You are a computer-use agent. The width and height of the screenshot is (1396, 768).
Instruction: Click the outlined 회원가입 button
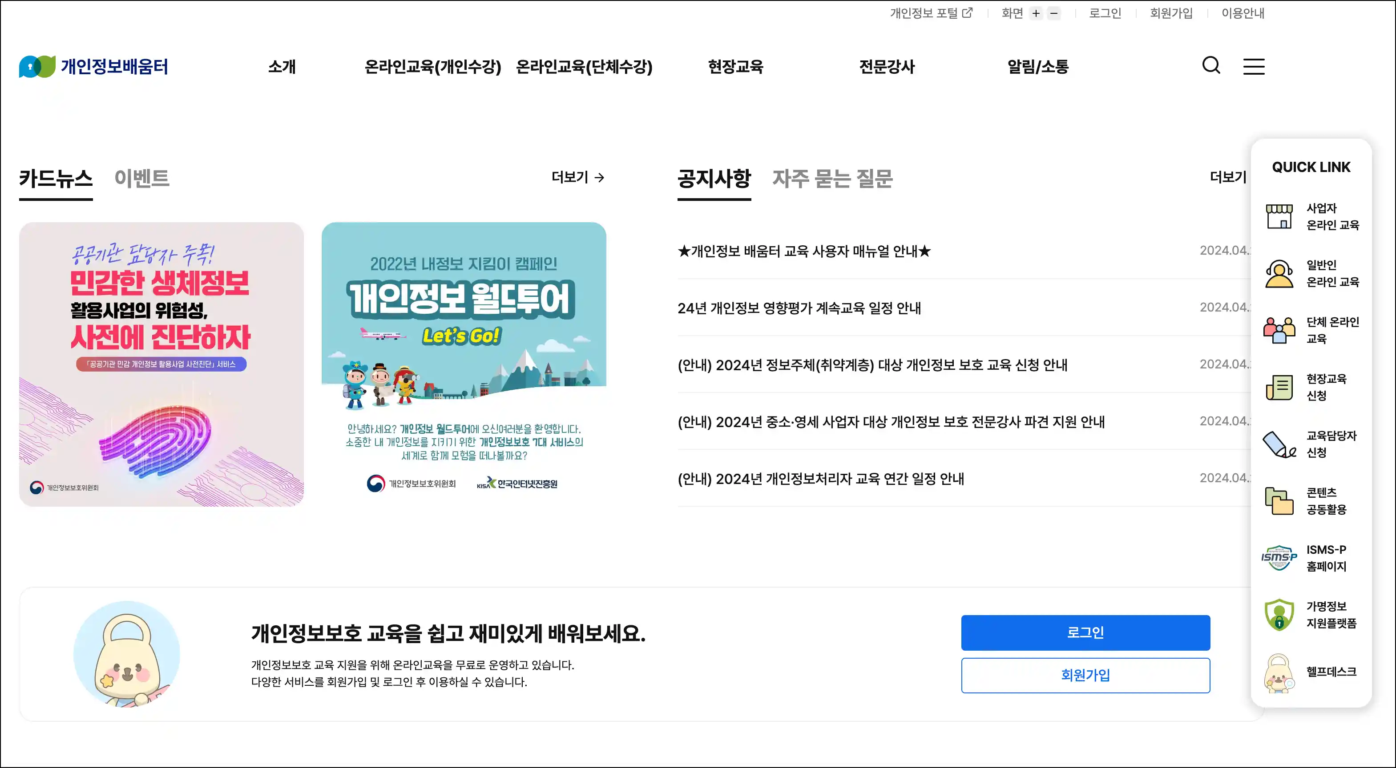(x=1085, y=675)
